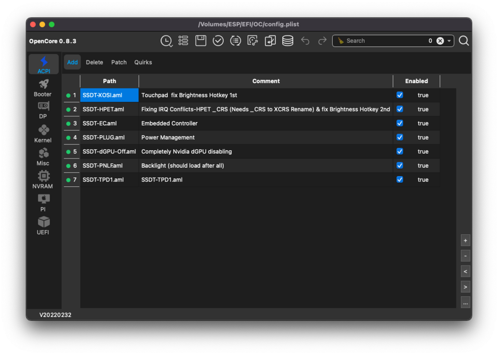The image size is (498, 355).
Task: Disable the SSDT-XOSI.aml enabled checkbox
Action: [x=400, y=95]
